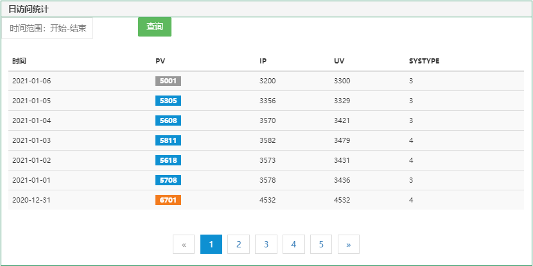Click the 日访问统计 panel title
Screen dimensions: 533x266
click(28, 10)
